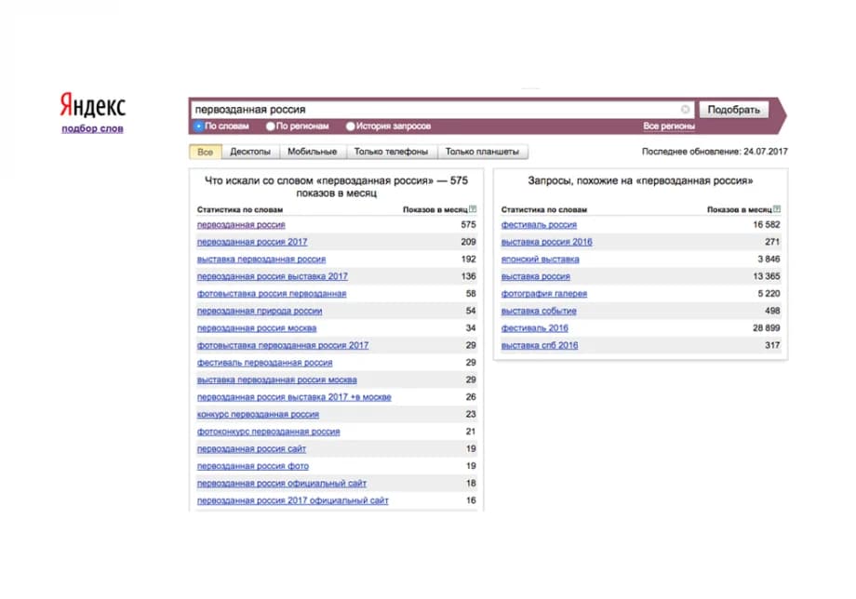Open конкурс первозданная россия link
Image resolution: width=856 pixels, height=599 pixels.
(258, 414)
